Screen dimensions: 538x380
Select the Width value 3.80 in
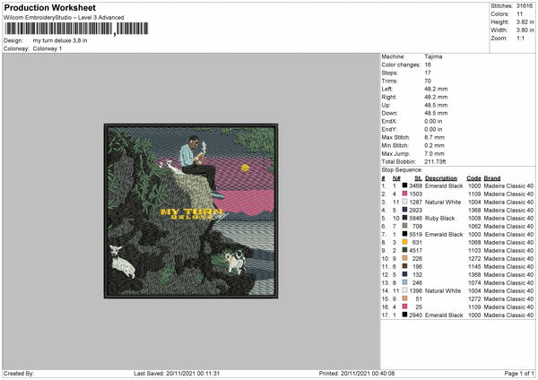[525, 30]
